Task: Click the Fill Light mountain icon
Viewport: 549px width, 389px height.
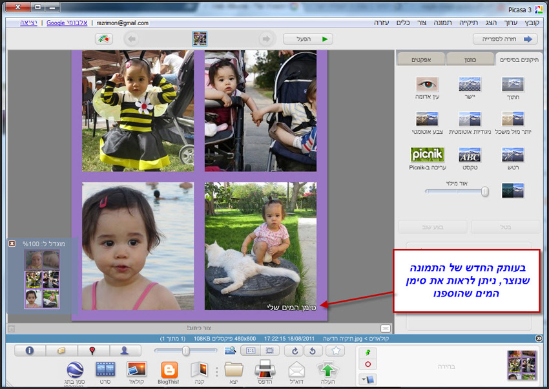Action: [513, 191]
